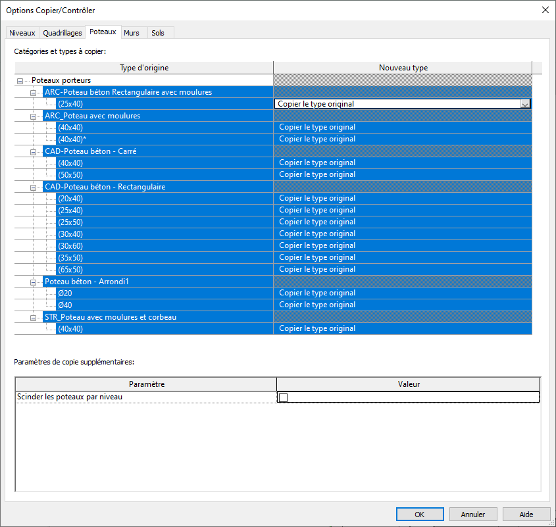Collapse CAD-Poteau béton - Carré group
Screen dimensions: 556x527
coord(33,151)
